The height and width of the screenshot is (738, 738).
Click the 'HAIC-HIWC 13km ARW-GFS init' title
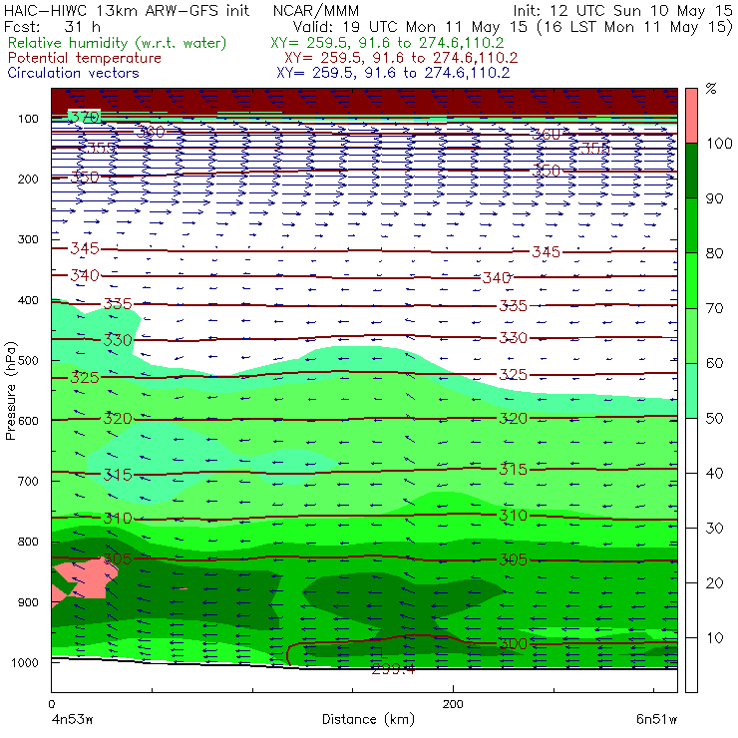127,10
